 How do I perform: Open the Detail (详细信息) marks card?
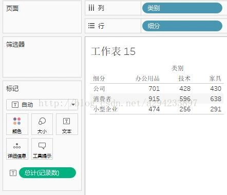tap(17, 149)
